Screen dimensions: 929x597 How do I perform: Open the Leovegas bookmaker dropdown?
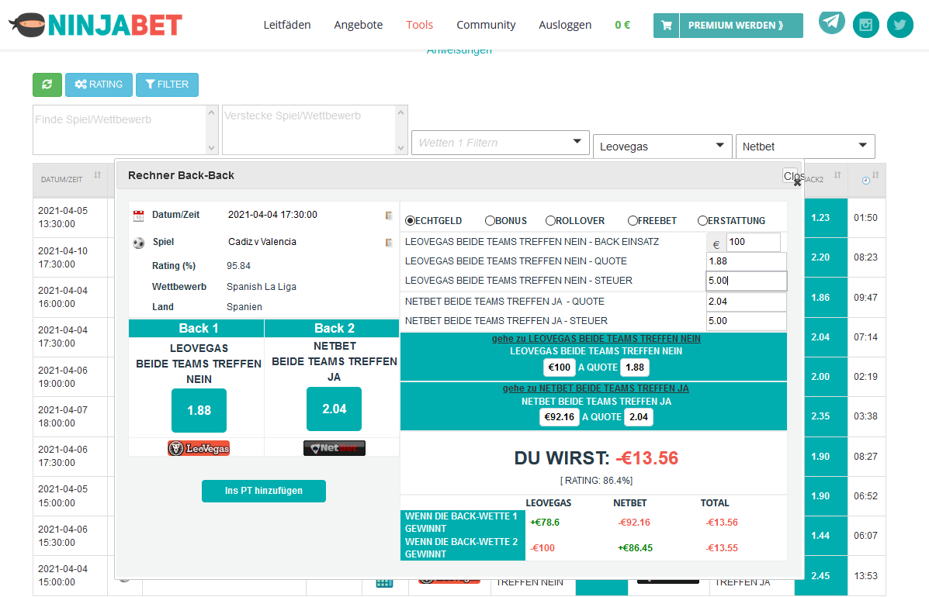click(x=662, y=146)
